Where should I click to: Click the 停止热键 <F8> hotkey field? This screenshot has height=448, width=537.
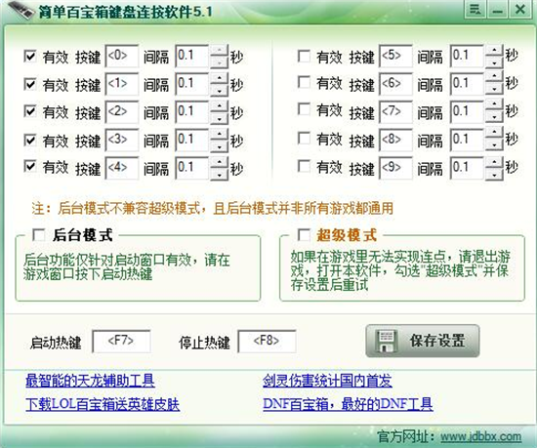tap(267, 342)
